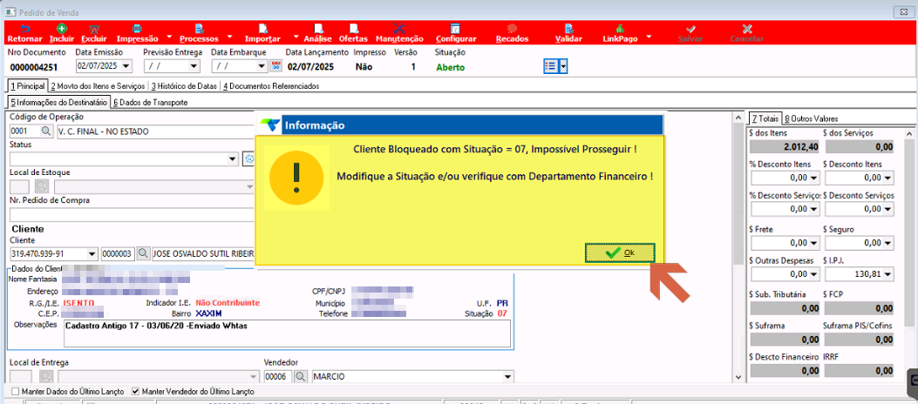
Task: Click the Observações text box
Action: (287, 333)
